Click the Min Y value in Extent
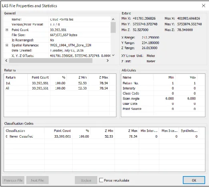209x187 pixels. (145, 24)
